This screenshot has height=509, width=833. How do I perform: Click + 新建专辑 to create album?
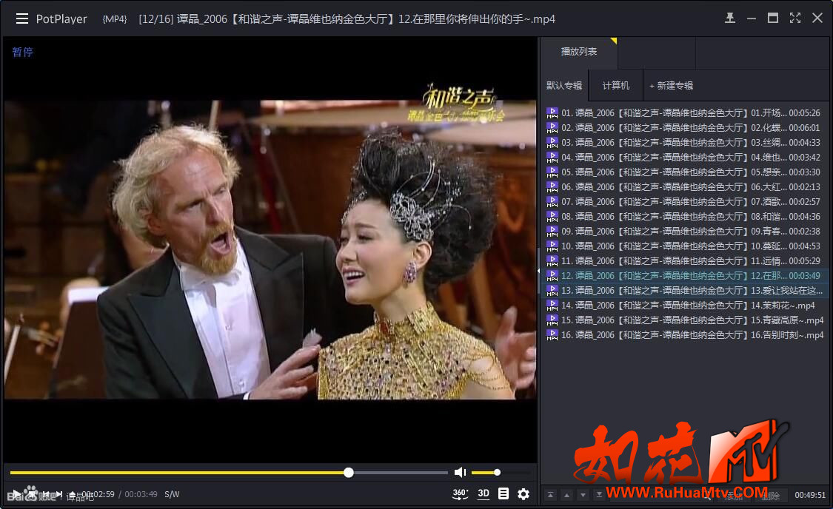point(671,86)
